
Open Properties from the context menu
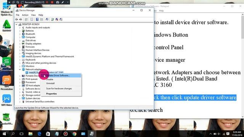pos(61,94)
